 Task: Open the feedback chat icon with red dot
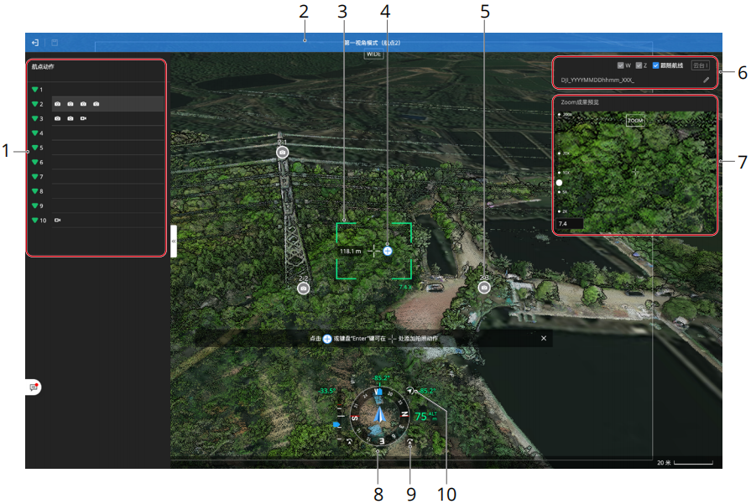(34, 387)
